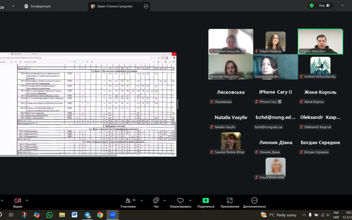Viewport: 352px width, 220px height.
Task: Select Марія Медвідь's video tile
Action: click(x=275, y=42)
